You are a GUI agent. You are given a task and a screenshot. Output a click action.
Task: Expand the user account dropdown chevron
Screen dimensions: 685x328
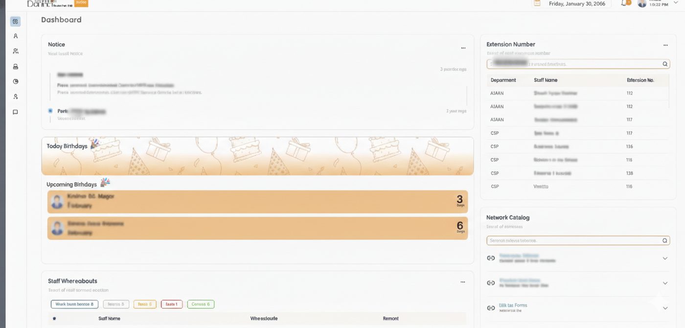coord(676,2)
